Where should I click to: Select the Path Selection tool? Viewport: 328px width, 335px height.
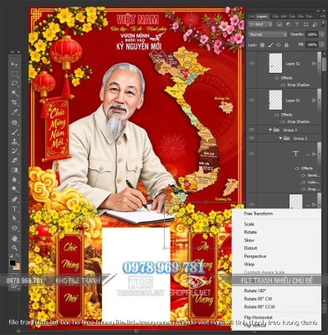(x=14, y=219)
